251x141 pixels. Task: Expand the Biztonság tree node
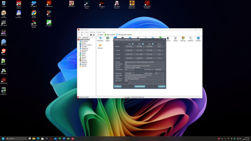tap(79, 60)
